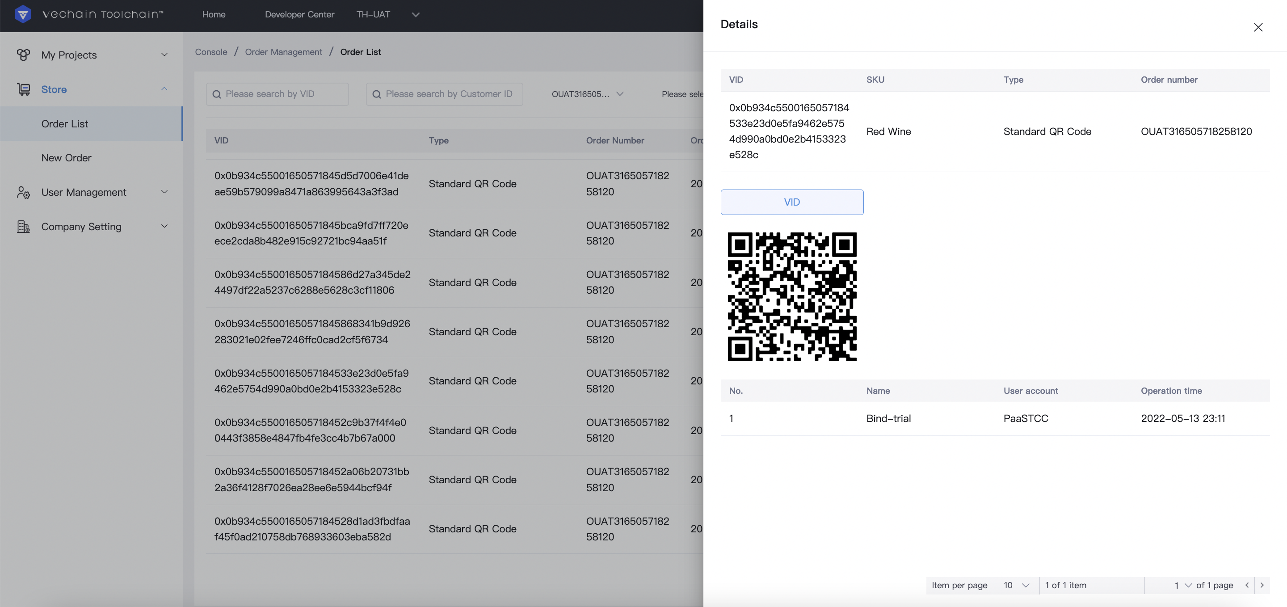
Task: Click the VeChain ToolChain logo icon
Action: [23, 14]
